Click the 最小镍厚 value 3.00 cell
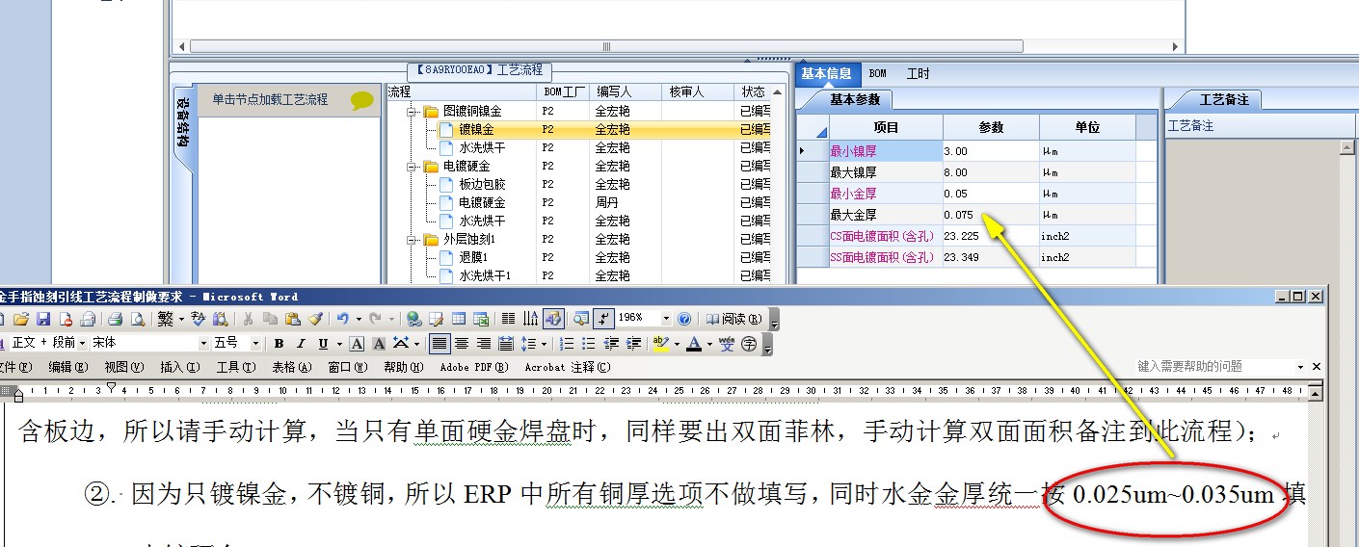The image size is (1359, 547). (991, 151)
